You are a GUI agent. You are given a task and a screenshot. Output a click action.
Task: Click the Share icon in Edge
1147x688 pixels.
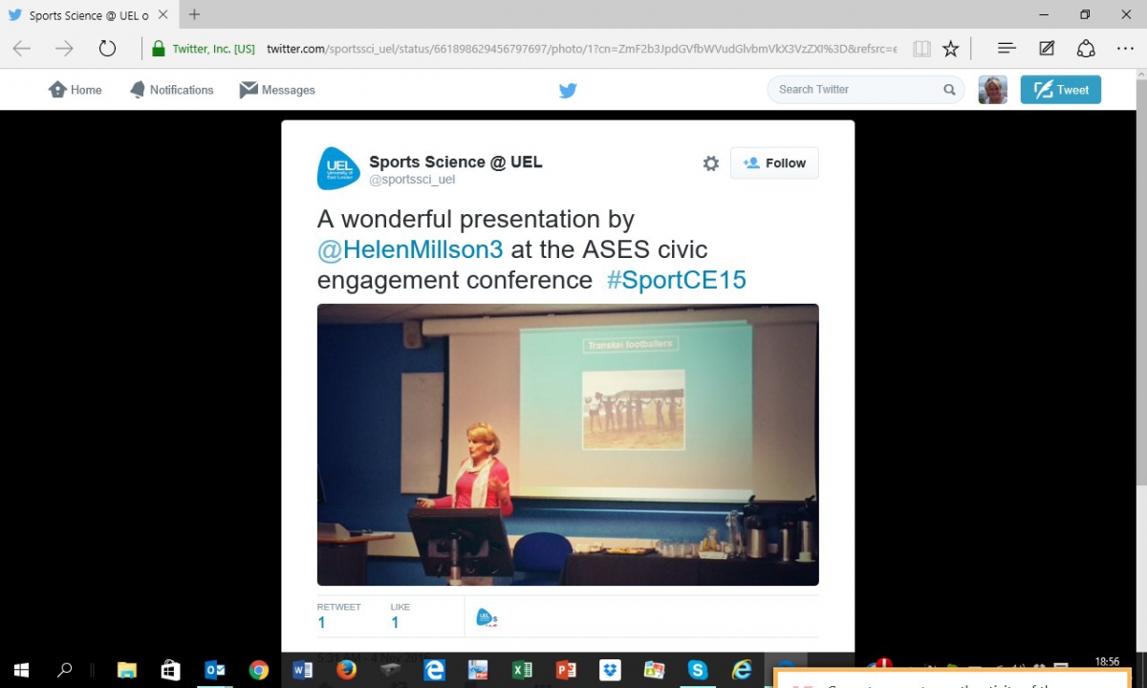(1086, 49)
